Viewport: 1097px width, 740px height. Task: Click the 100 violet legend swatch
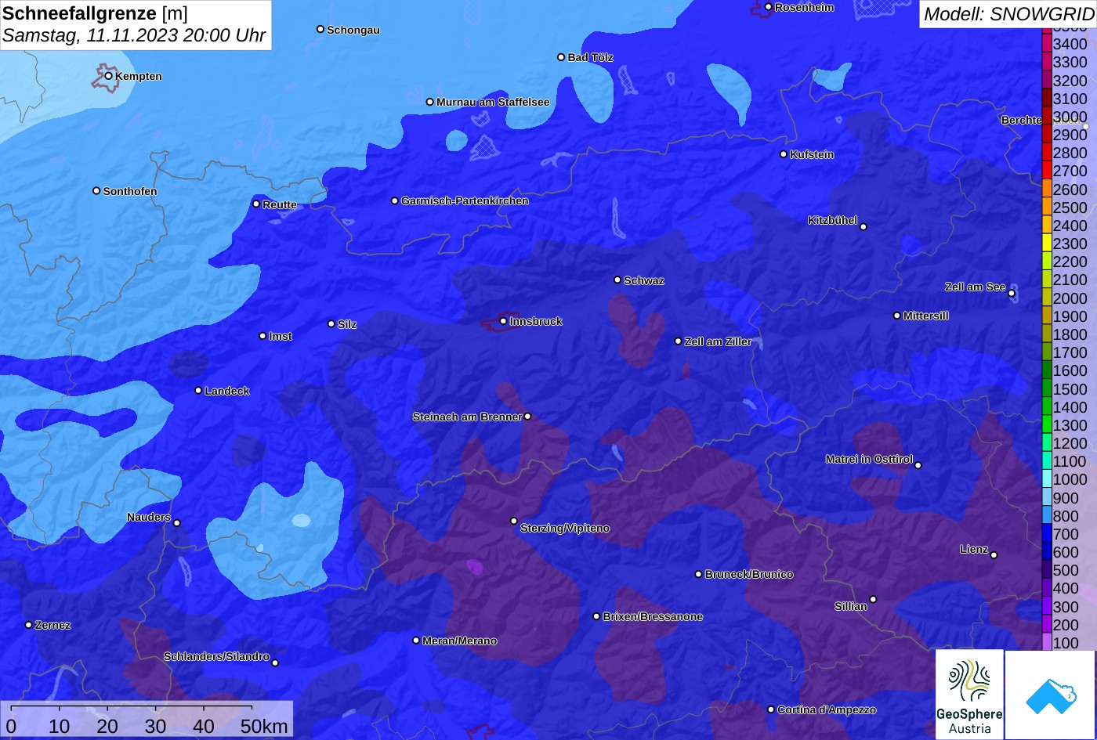(1046, 643)
